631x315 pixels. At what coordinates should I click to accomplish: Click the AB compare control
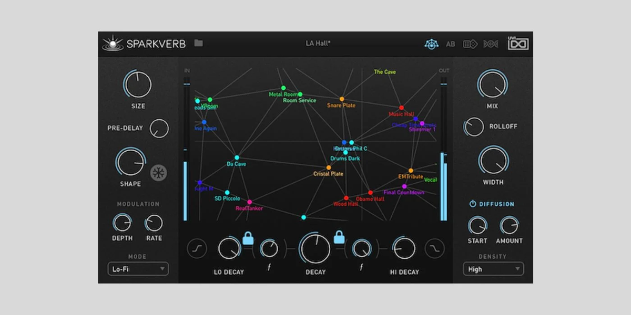(450, 44)
